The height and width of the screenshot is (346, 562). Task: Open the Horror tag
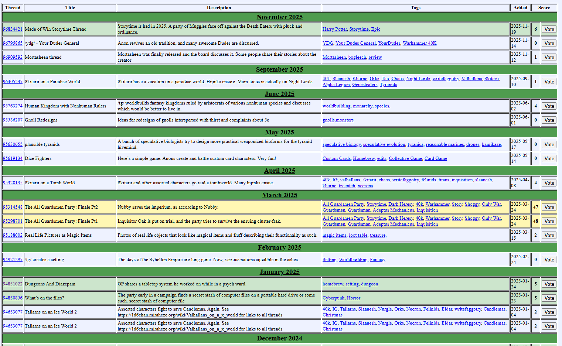click(354, 298)
